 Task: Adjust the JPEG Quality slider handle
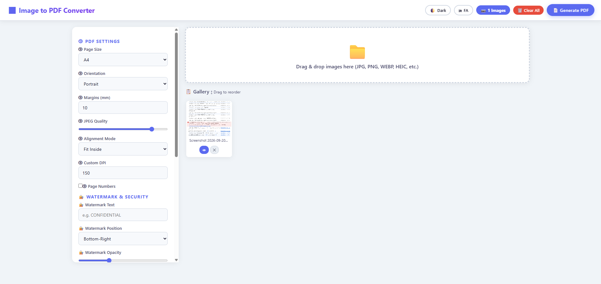[152, 129]
